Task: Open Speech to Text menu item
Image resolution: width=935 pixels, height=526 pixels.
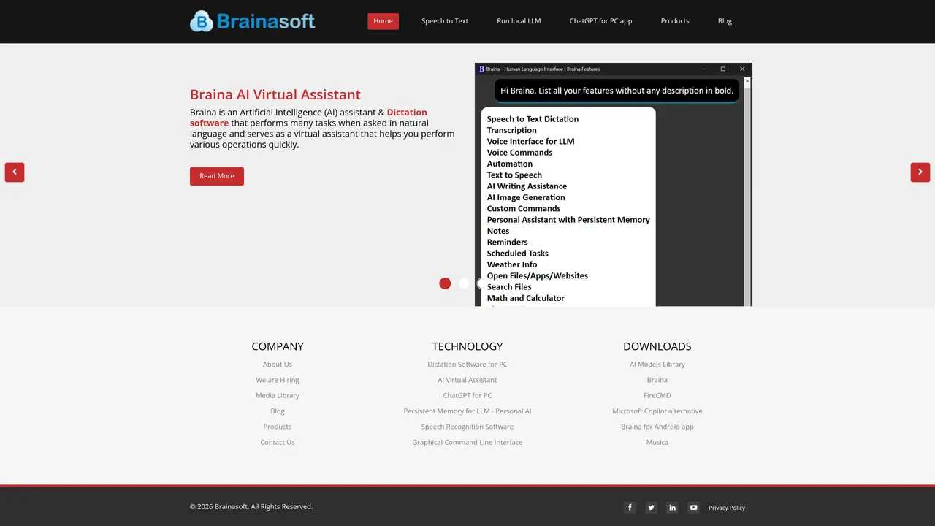Action: tap(445, 21)
